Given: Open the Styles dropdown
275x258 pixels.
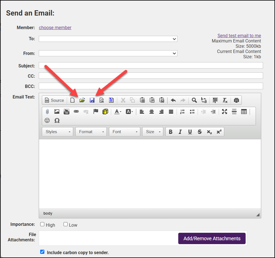Looking at the screenshot, I should (x=57, y=132).
